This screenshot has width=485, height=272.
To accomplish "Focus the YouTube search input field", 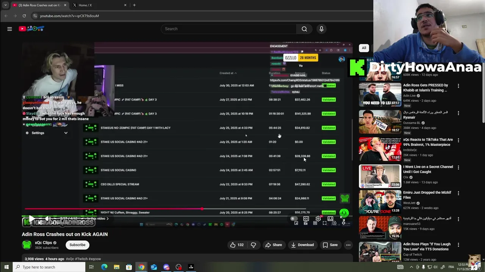I will [228, 29].
